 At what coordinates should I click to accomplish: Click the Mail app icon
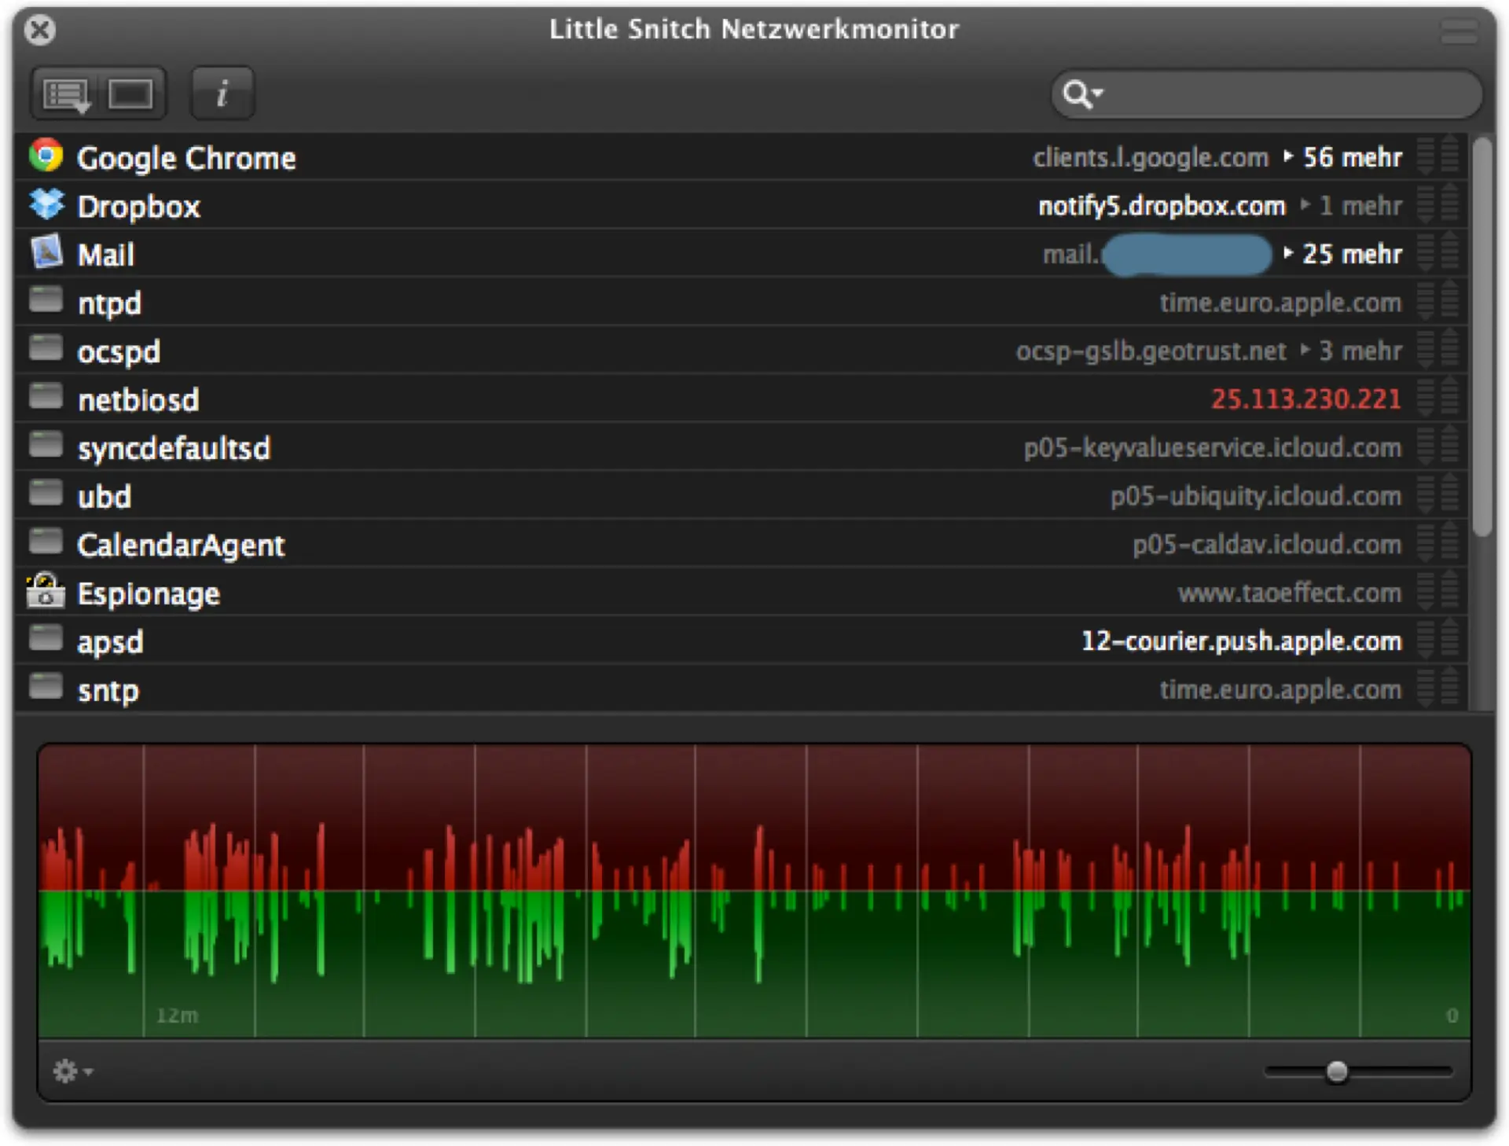pyautogui.click(x=46, y=252)
